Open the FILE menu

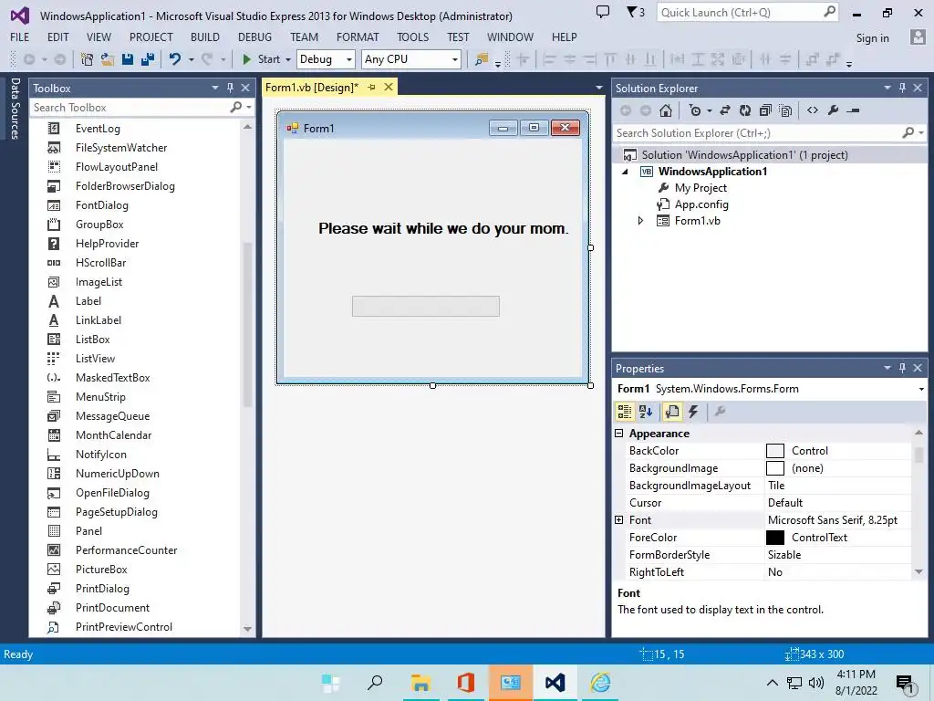click(20, 37)
